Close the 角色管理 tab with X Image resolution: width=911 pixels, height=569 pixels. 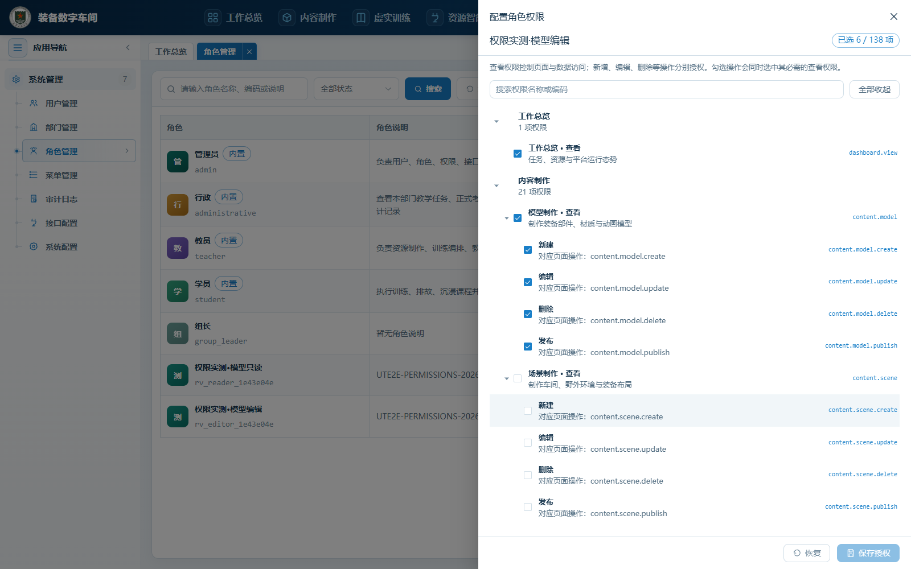tap(249, 51)
